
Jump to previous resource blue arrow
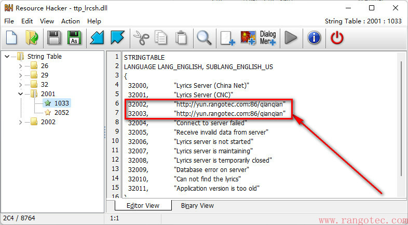tap(97, 38)
